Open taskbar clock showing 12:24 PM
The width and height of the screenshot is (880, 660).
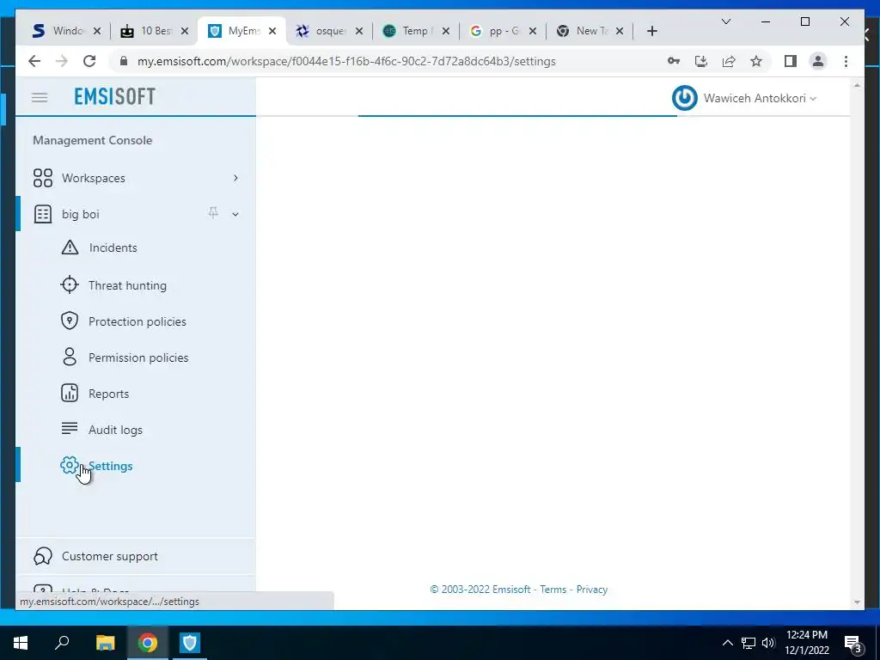[806, 643]
